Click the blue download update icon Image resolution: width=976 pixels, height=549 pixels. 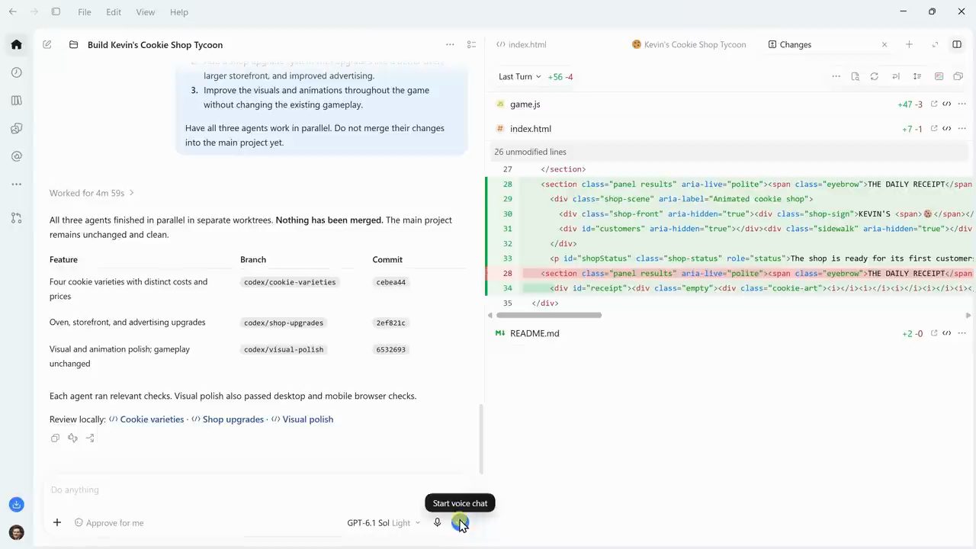point(16,505)
